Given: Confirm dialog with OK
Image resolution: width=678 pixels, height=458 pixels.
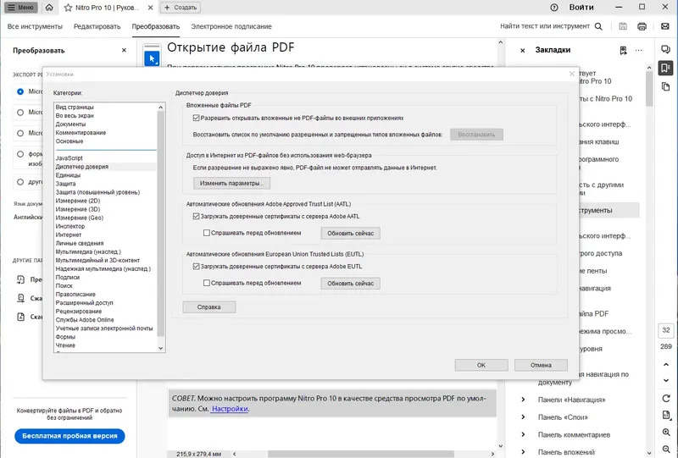Looking at the screenshot, I should (x=481, y=365).
